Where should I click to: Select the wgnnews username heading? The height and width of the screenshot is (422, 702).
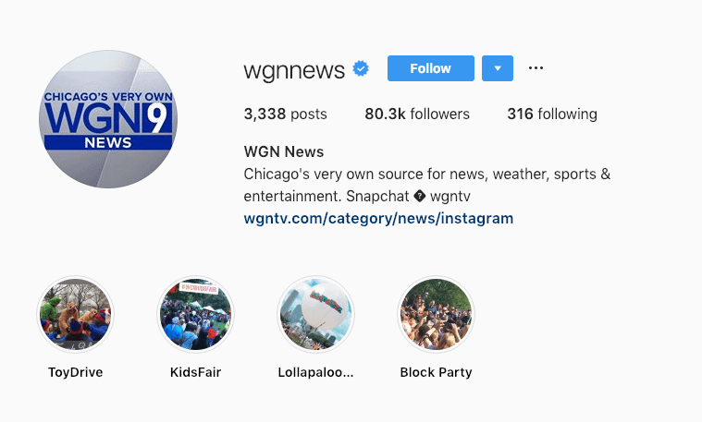pyautogui.click(x=294, y=70)
